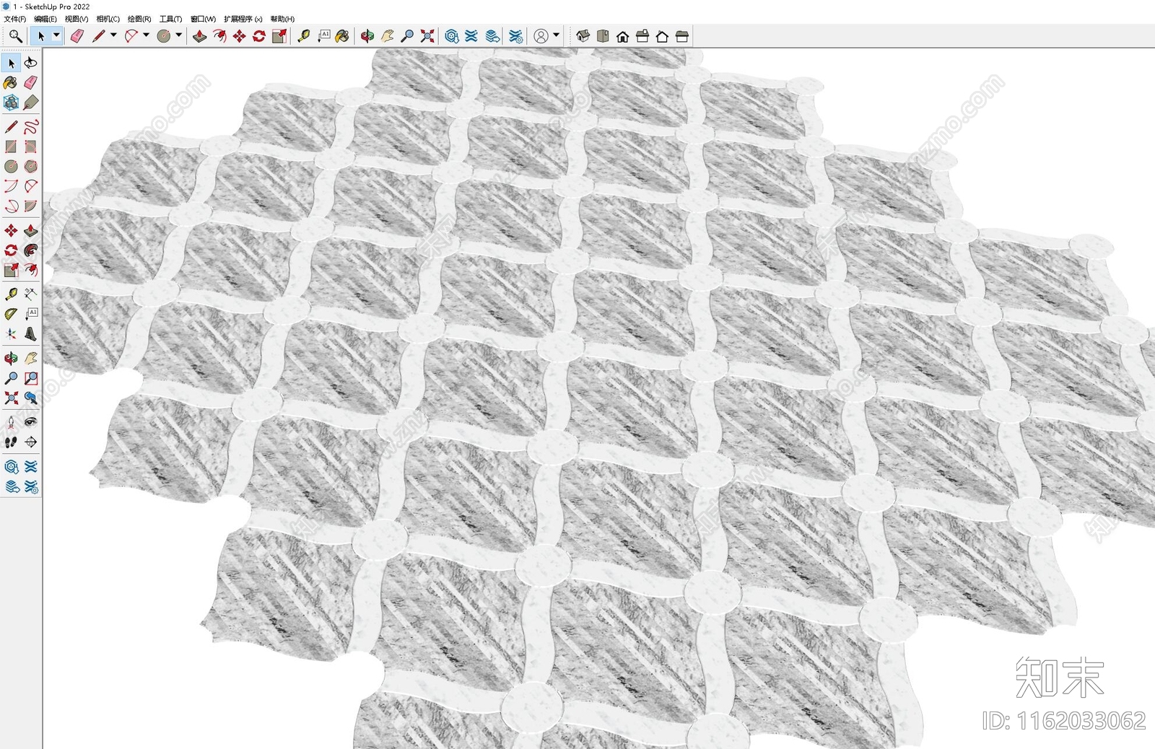Pick the Freehand drawing tool

pos(30,127)
